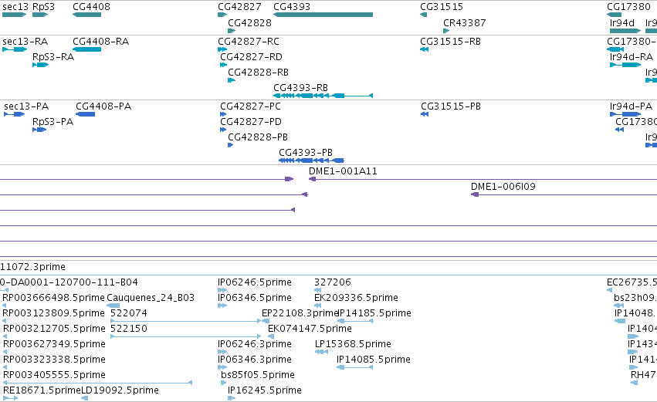This screenshot has height=402, width=657.
Task: Select EST RP003405555.5prime
Action: tap(54, 375)
